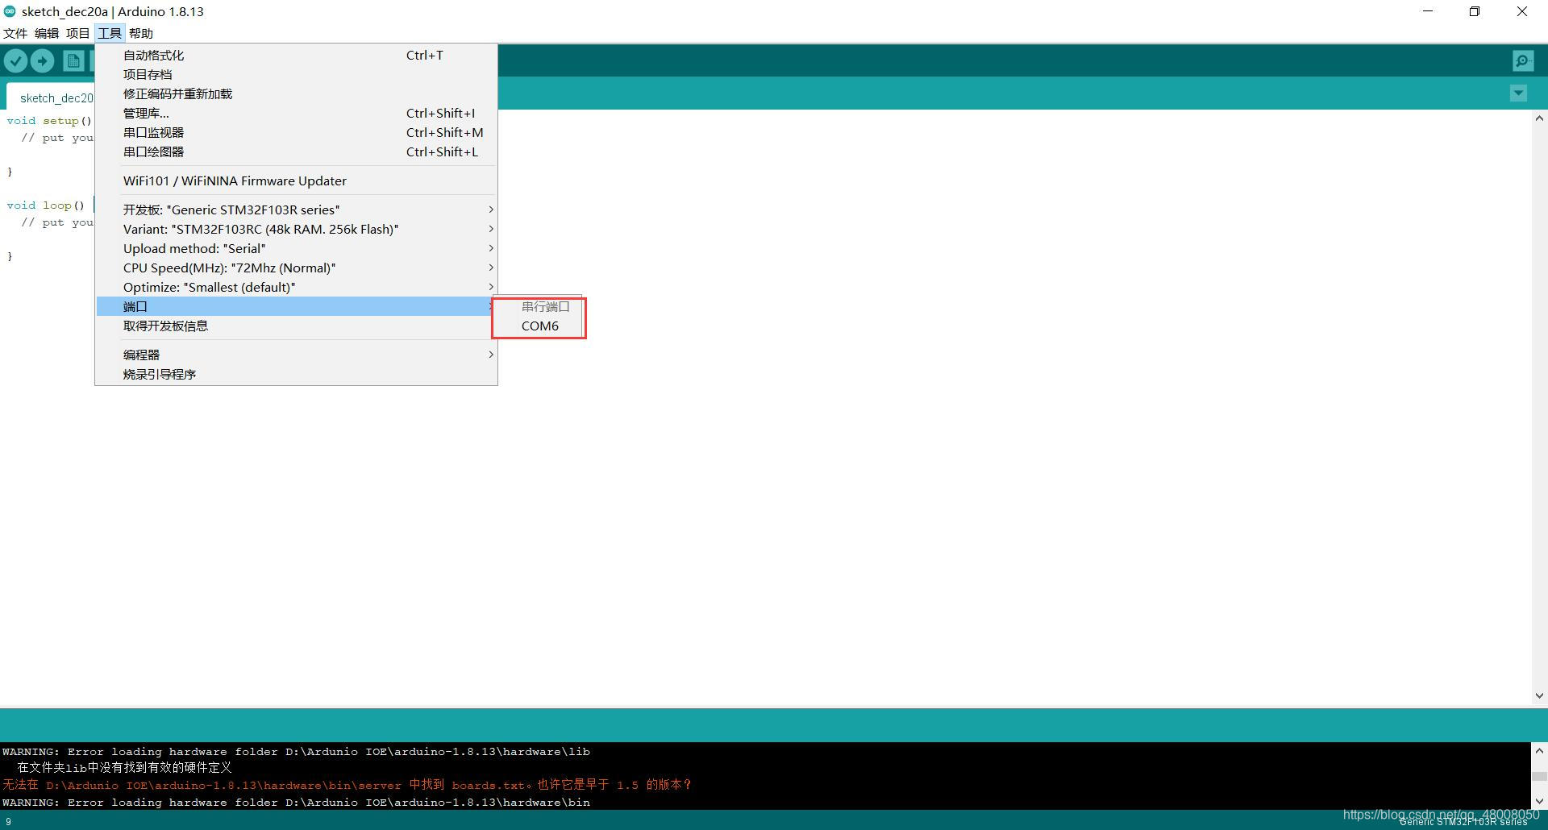Viewport: 1548px width, 830px height.
Task: Expand the Upload method Serial submenu
Action: 296,248
